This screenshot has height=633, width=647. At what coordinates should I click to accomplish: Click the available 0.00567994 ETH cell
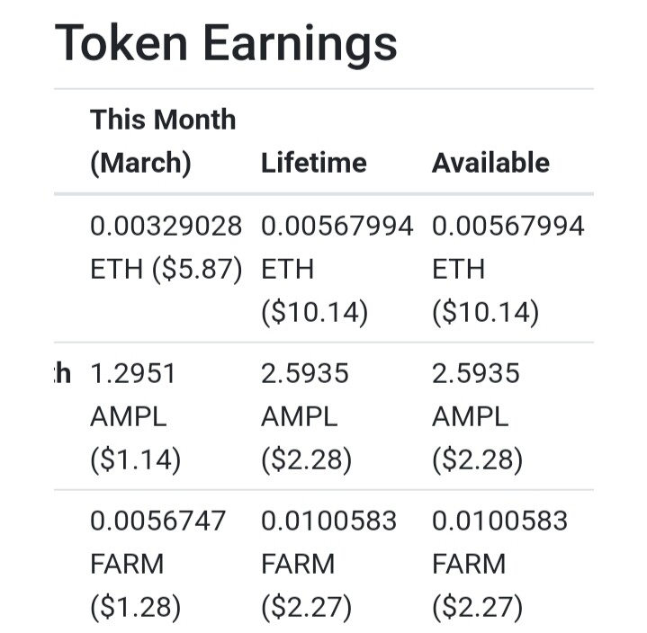tap(508, 269)
